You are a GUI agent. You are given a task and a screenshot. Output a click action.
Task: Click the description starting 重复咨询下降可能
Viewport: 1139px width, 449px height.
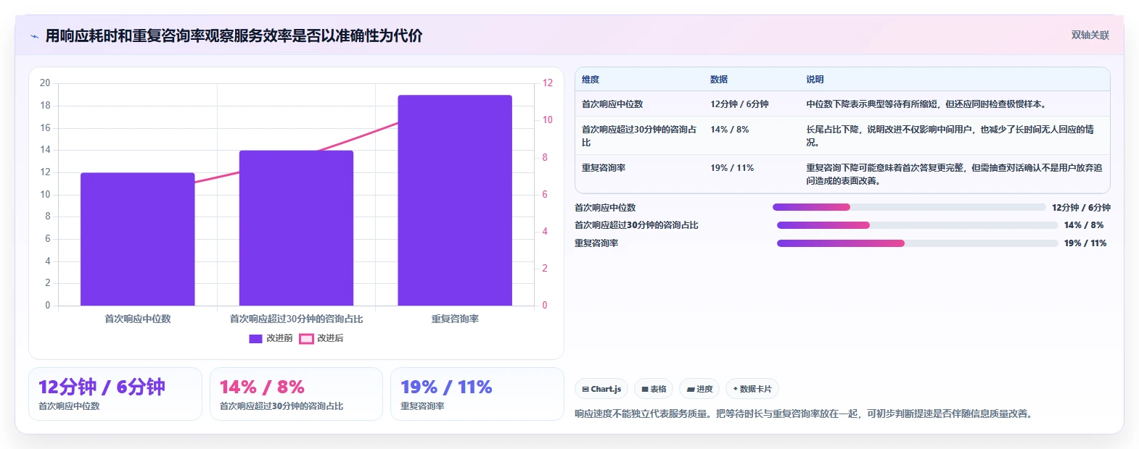[x=954, y=175]
